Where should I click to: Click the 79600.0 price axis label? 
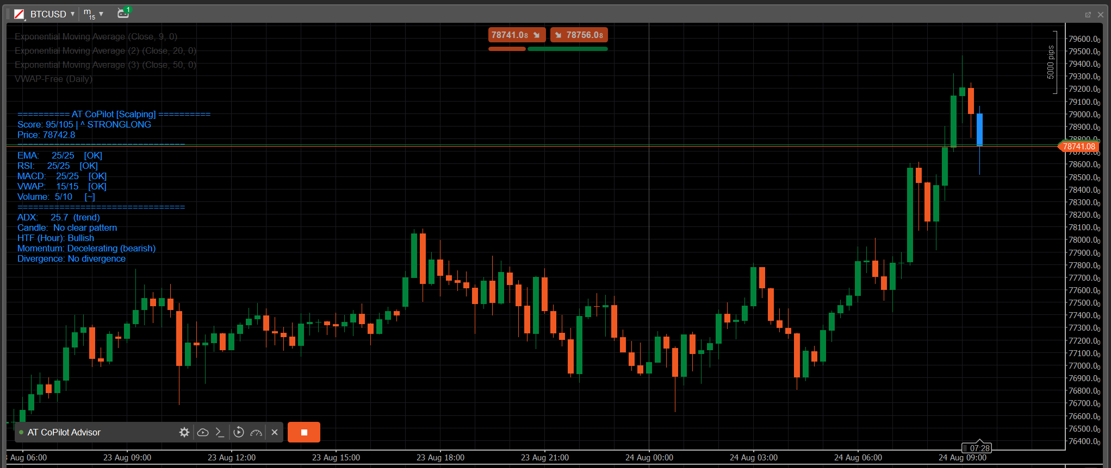pos(1084,39)
